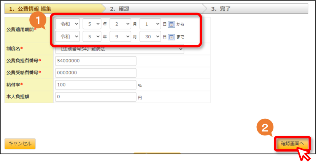Proceed with 確認画面へ button
The width and height of the screenshot is (316, 165).
point(292,143)
